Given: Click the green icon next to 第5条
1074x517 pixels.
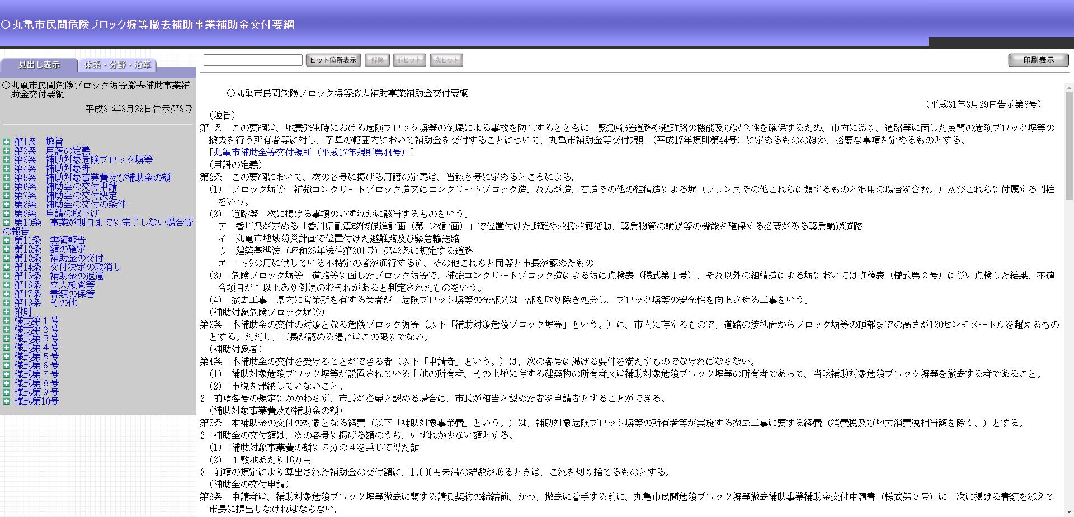Looking at the screenshot, I should coord(6,177).
